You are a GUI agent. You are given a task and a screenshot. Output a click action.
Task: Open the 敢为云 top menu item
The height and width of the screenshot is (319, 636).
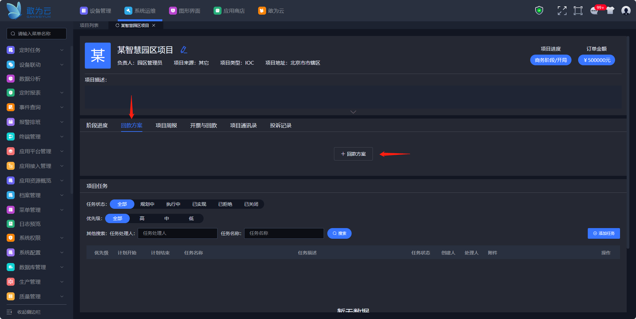pyautogui.click(x=271, y=11)
